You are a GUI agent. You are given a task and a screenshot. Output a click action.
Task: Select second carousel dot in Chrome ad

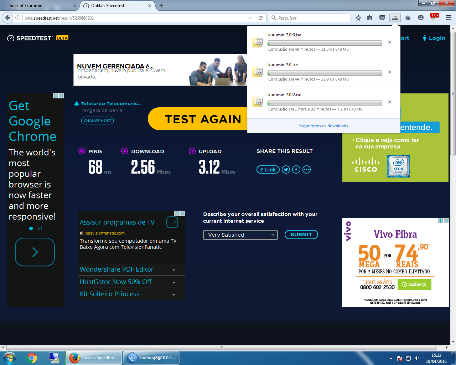pos(40,228)
